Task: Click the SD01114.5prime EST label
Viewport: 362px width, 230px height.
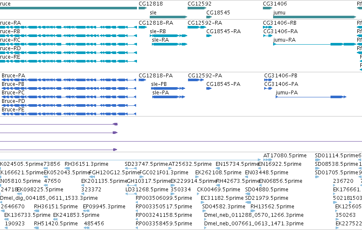Action: [336, 156]
